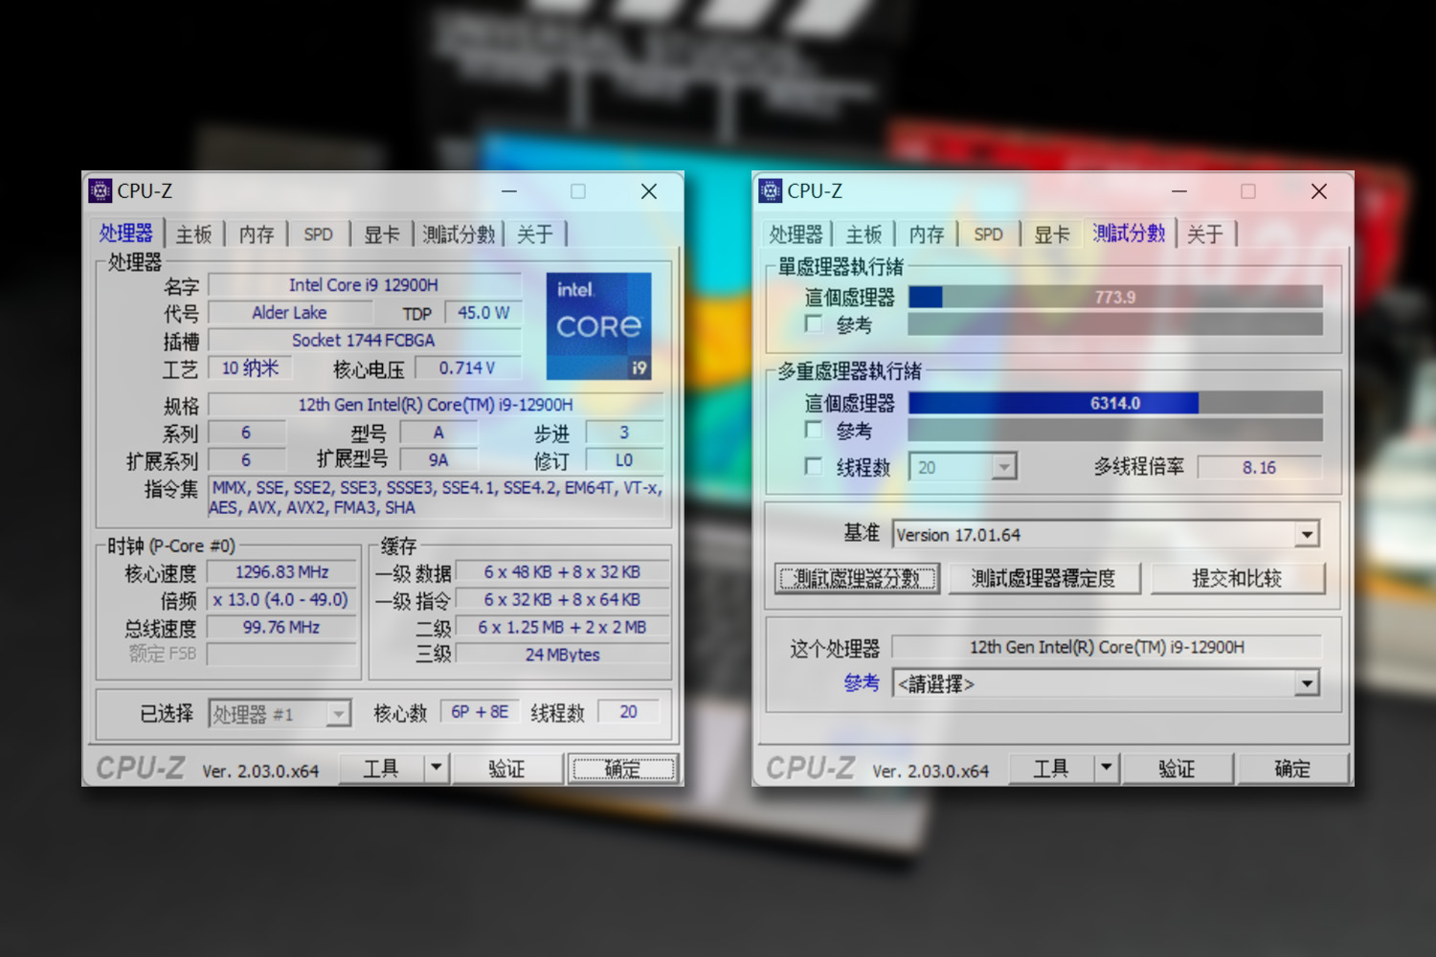This screenshot has height=957, width=1436.
Task: Open the thread count dropdown showing 20
Action: click(x=1003, y=466)
